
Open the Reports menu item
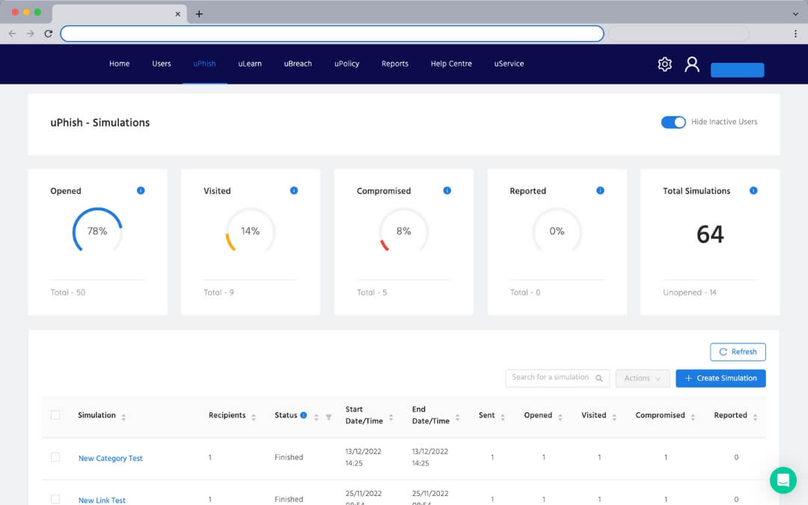pyautogui.click(x=394, y=64)
